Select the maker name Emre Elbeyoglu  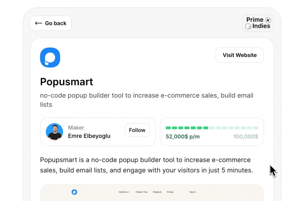(x=89, y=136)
